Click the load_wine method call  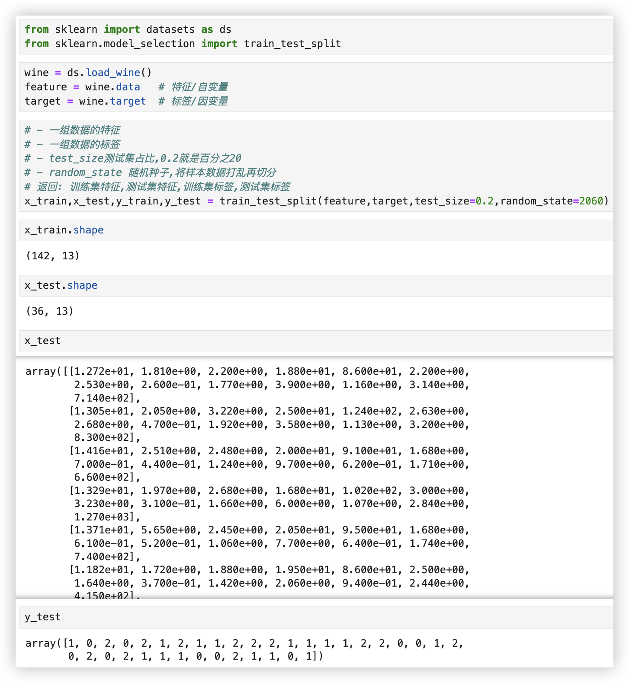pyautogui.click(x=113, y=73)
